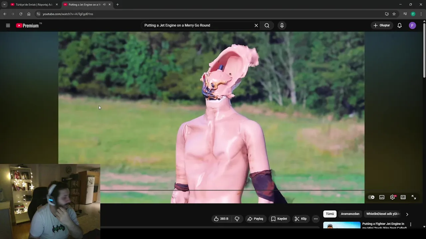The width and height of the screenshot is (426, 239).
Task: Exit full window expand icon
Action: [x=414, y=197]
